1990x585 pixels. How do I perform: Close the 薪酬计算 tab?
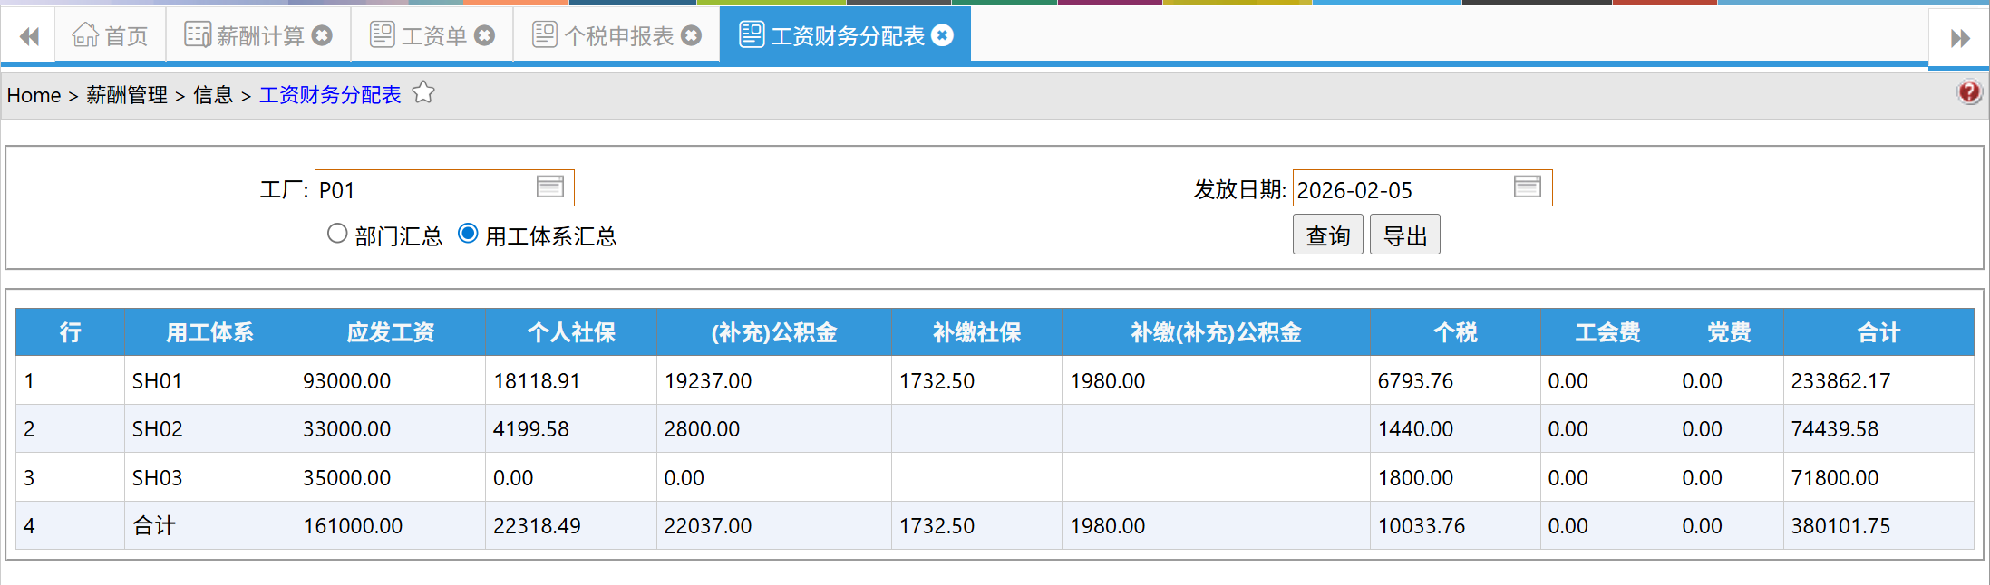322,35
